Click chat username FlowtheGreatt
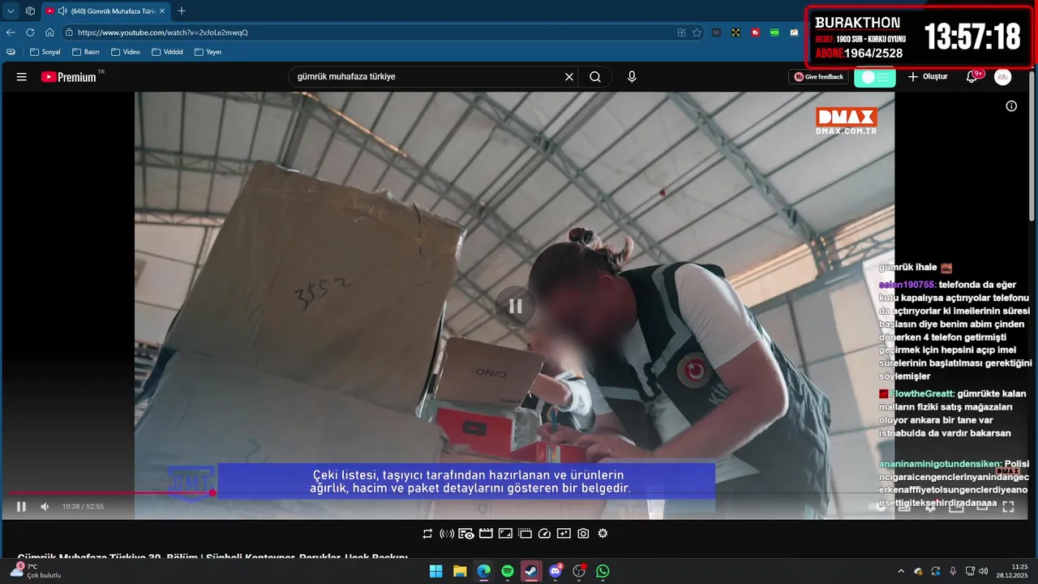The width and height of the screenshot is (1038, 584). pos(923,393)
